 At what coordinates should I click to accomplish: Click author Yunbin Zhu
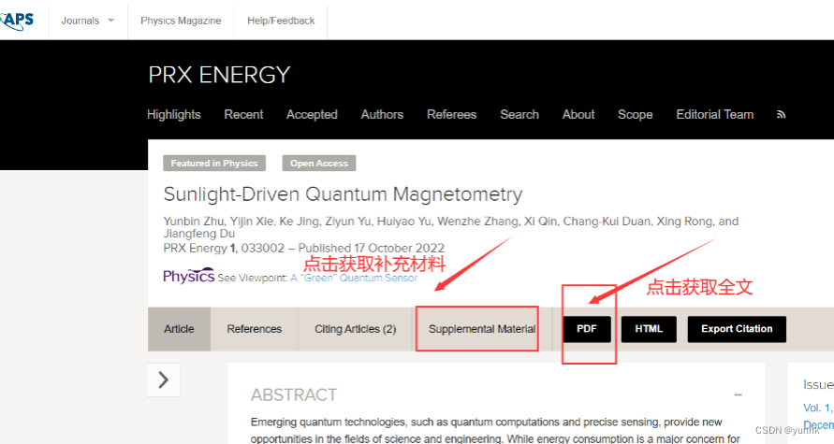pyautogui.click(x=194, y=222)
